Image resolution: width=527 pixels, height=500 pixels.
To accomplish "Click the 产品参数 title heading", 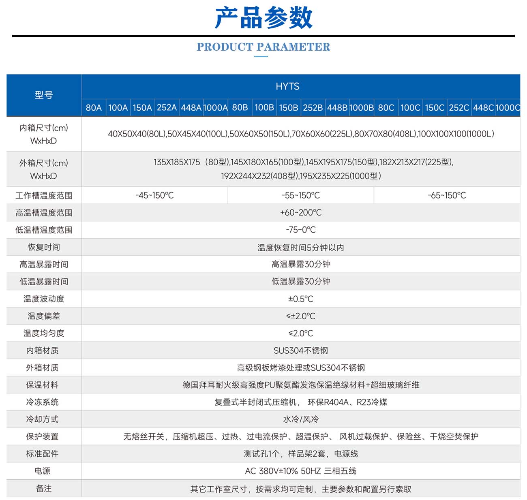I will click(263, 18).
